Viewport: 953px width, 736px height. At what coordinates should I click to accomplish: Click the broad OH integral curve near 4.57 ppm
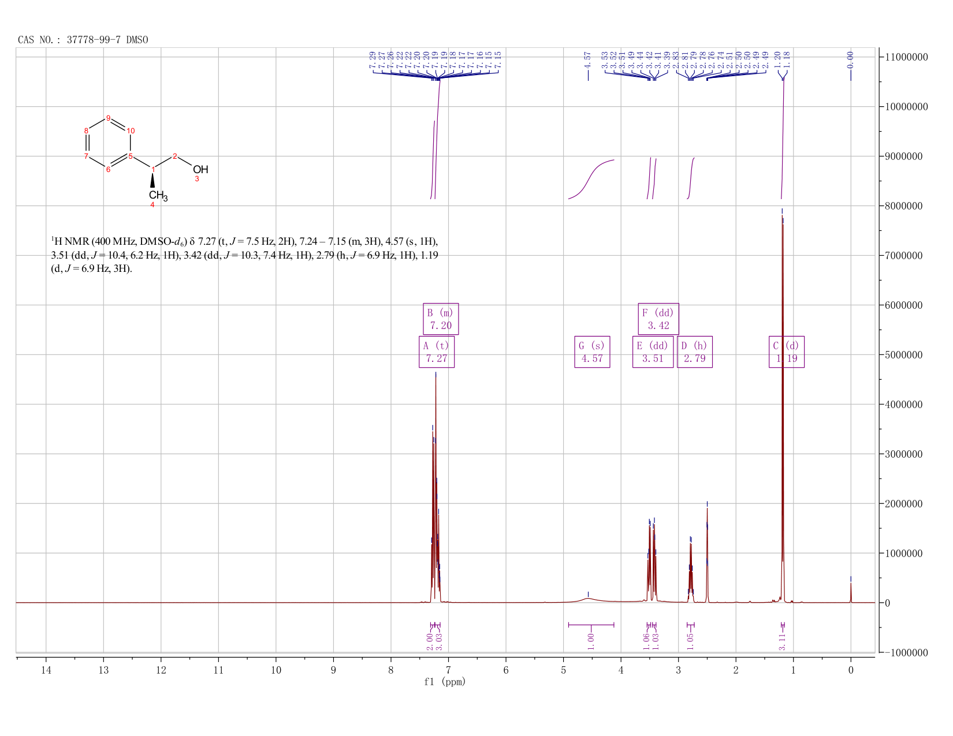point(591,179)
